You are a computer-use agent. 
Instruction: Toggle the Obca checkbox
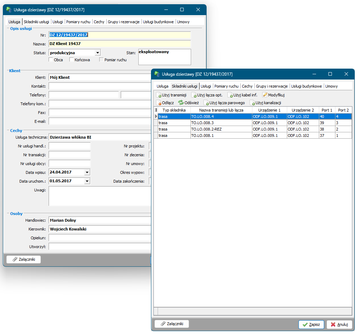coord(51,60)
